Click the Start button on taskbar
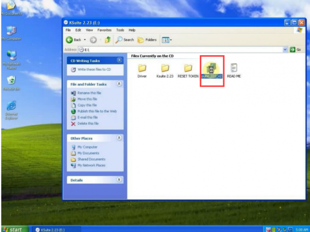The height and width of the screenshot is (232, 310). [12, 229]
